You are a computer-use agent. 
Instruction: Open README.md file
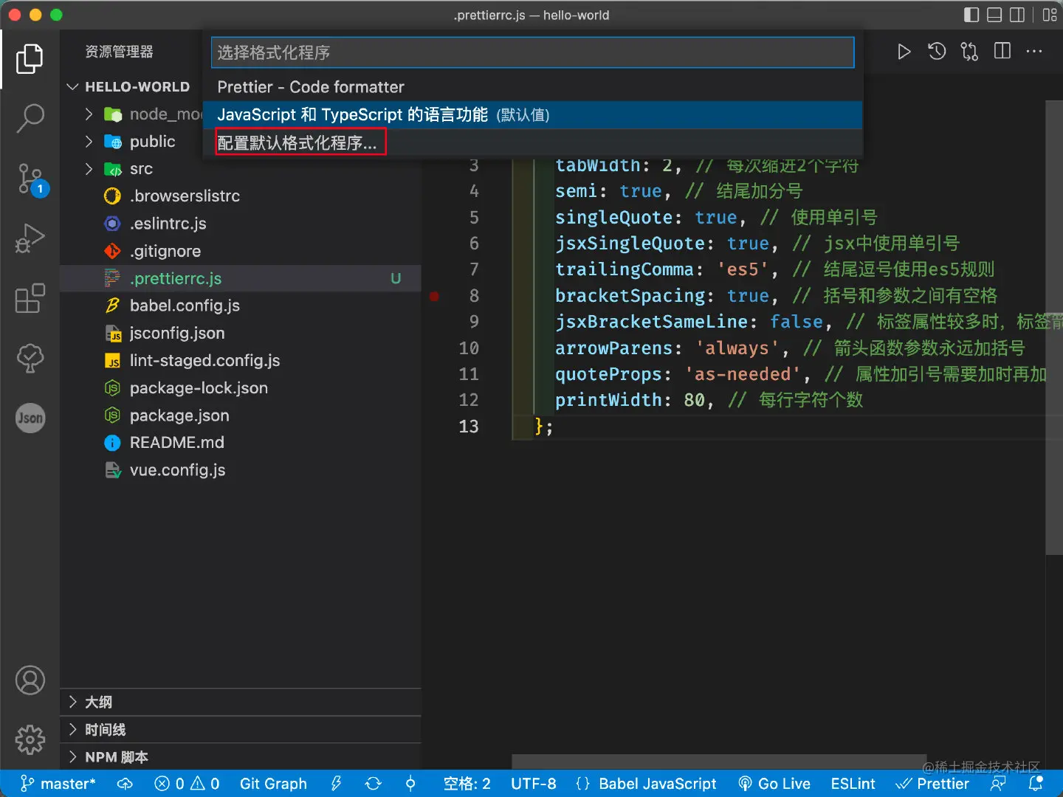[241, 443]
